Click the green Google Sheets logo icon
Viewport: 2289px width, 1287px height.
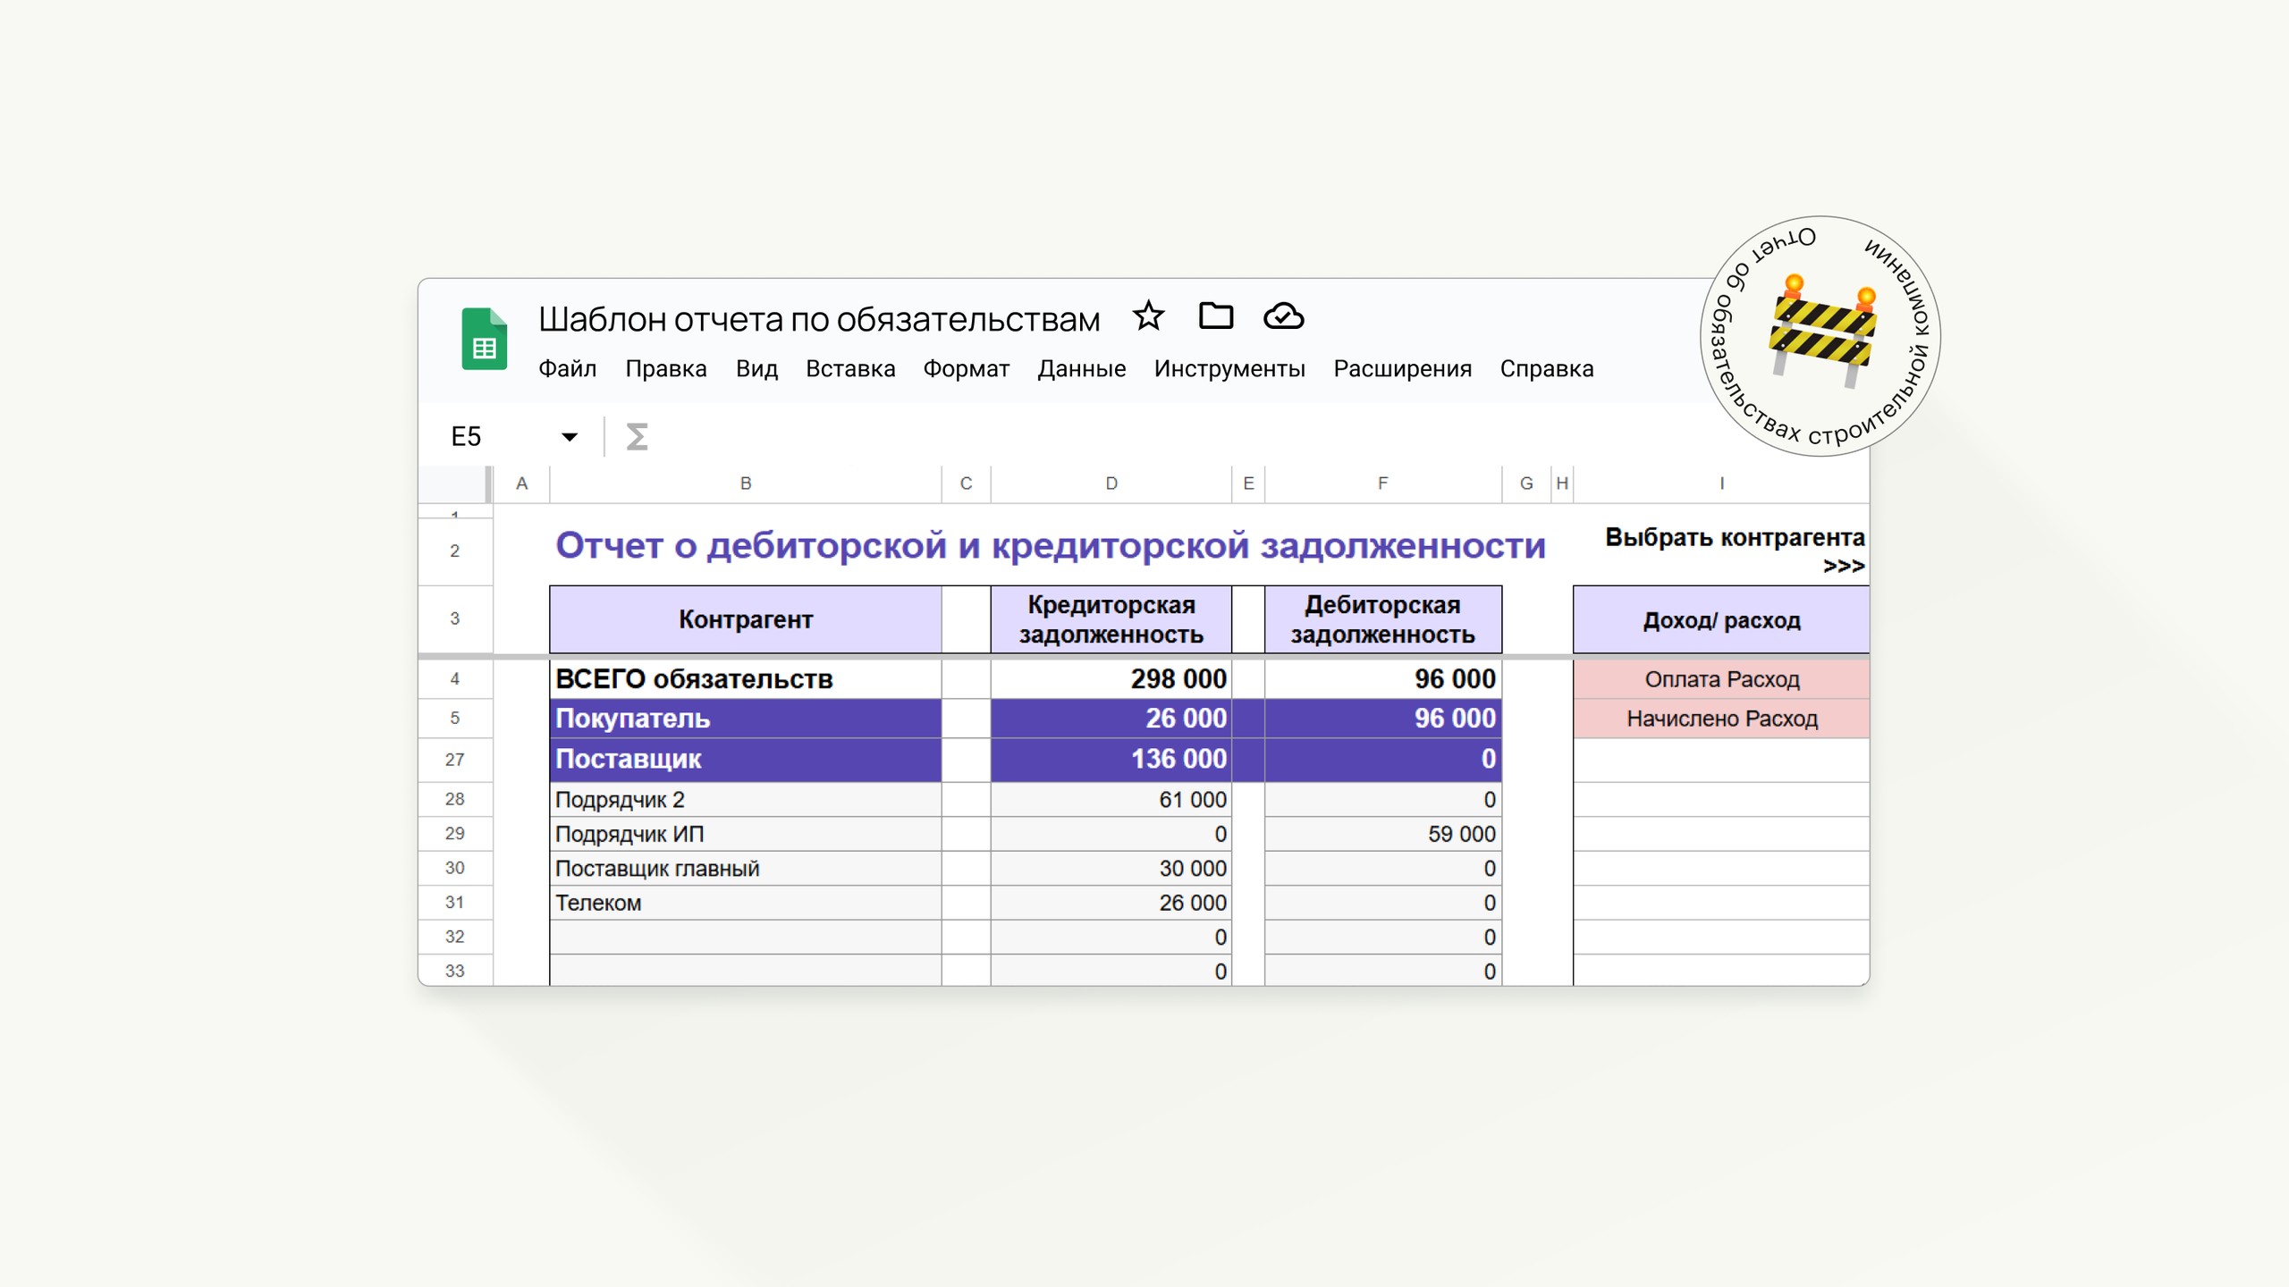[484, 339]
